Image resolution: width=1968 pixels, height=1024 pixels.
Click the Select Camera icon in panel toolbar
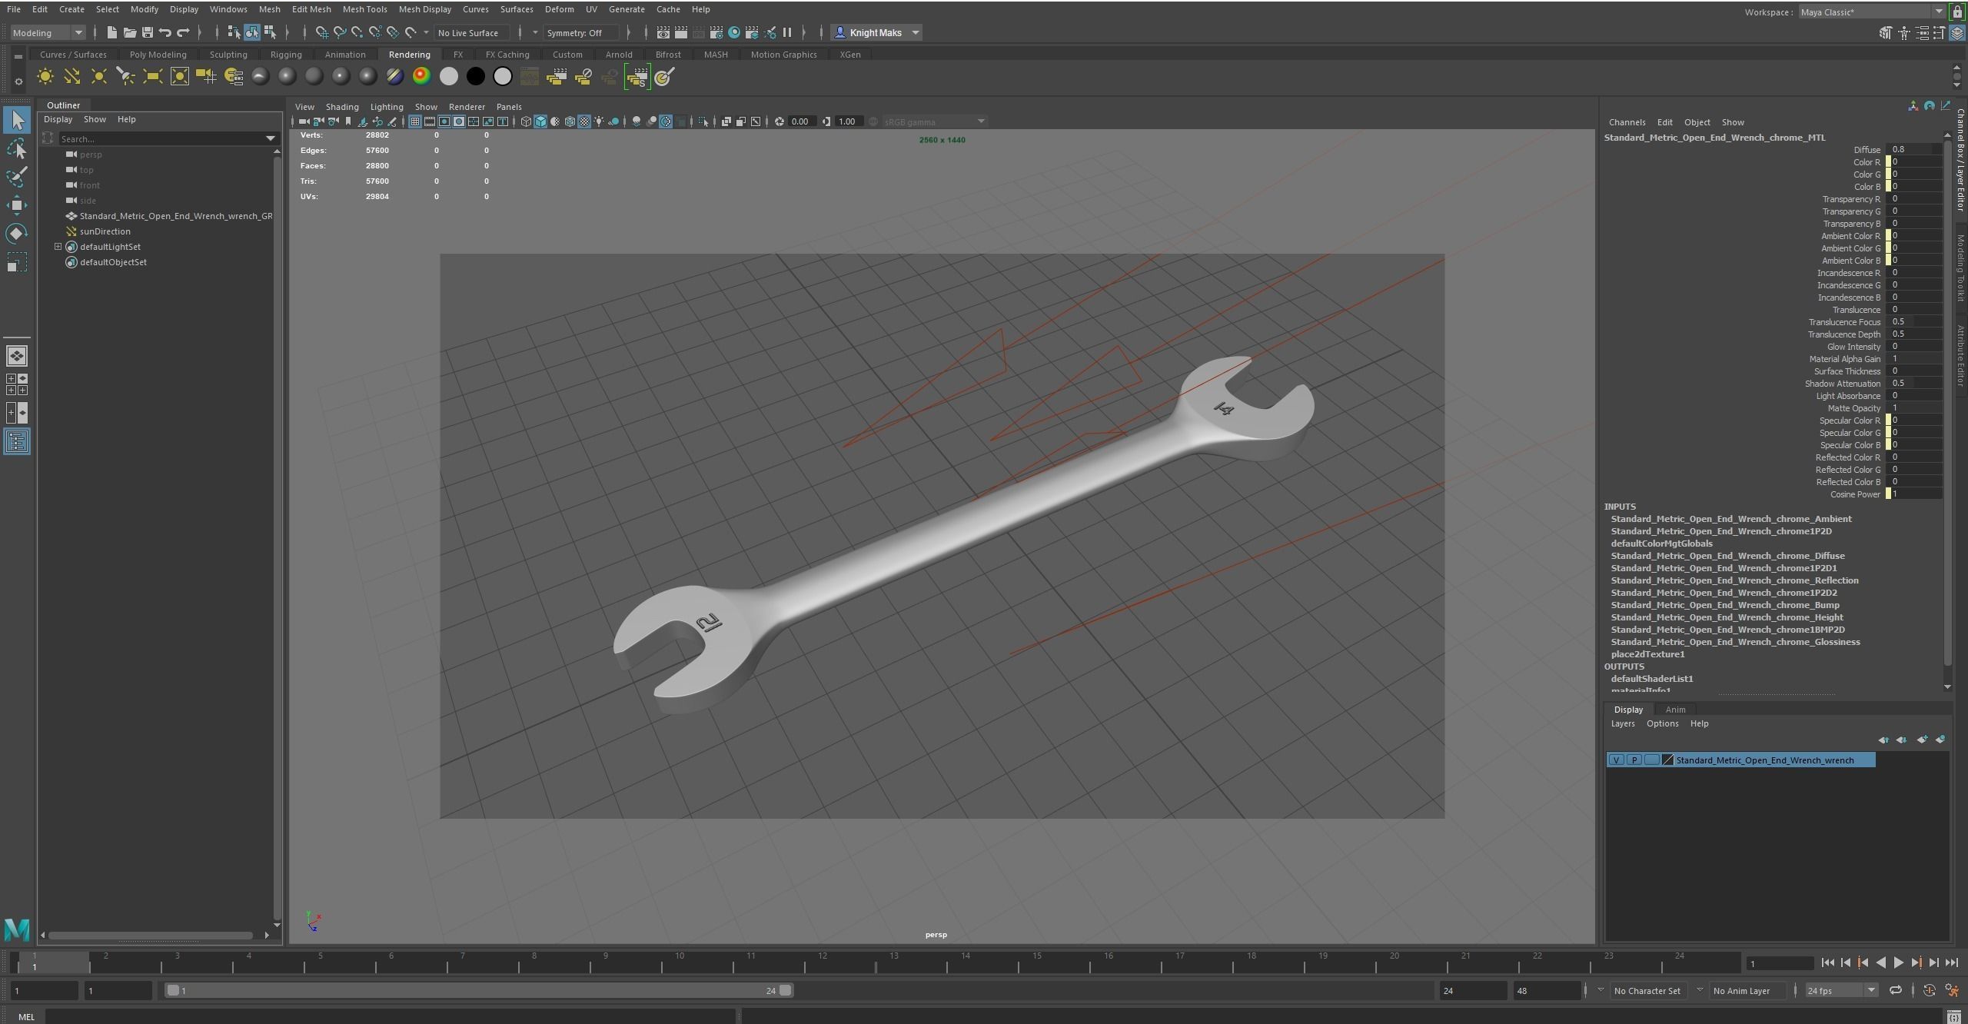(304, 121)
